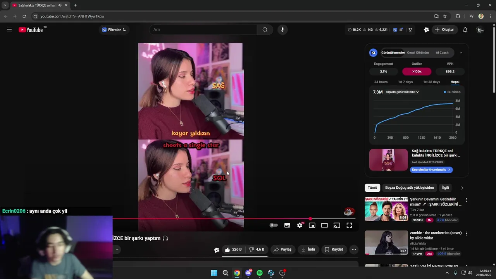This screenshot has width=496, height=279.
Task: Share video with Paylaş
Action: (x=282, y=250)
